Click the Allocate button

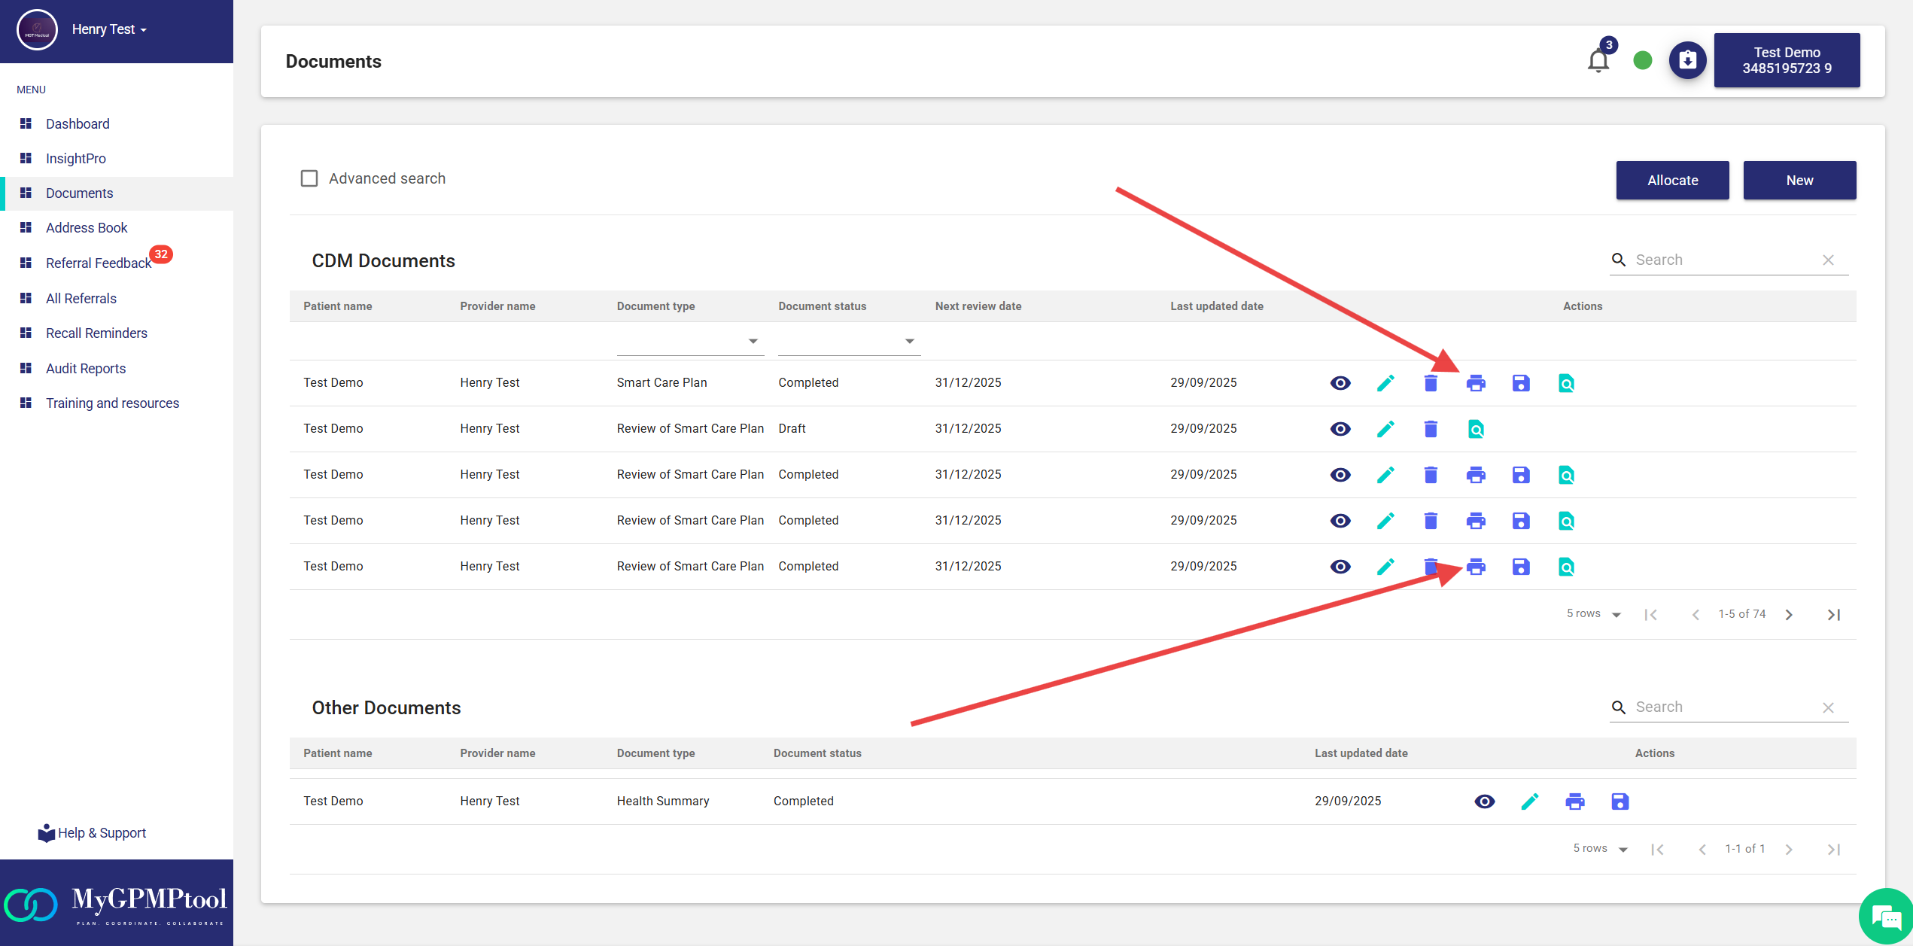(x=1672, y=180)
